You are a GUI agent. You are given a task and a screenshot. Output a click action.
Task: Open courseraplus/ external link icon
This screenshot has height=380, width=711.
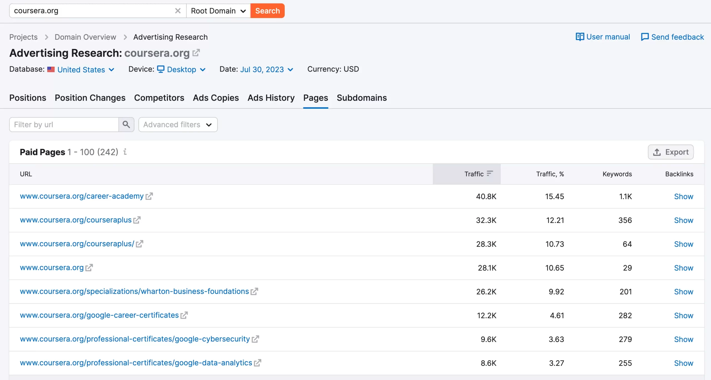(139, 244)
